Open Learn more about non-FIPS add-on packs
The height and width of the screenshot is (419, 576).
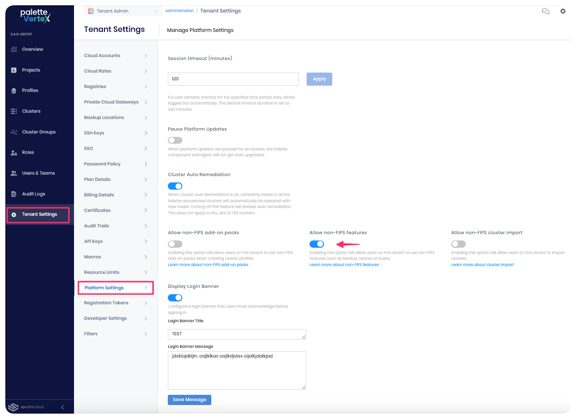[x=208, y=265]
